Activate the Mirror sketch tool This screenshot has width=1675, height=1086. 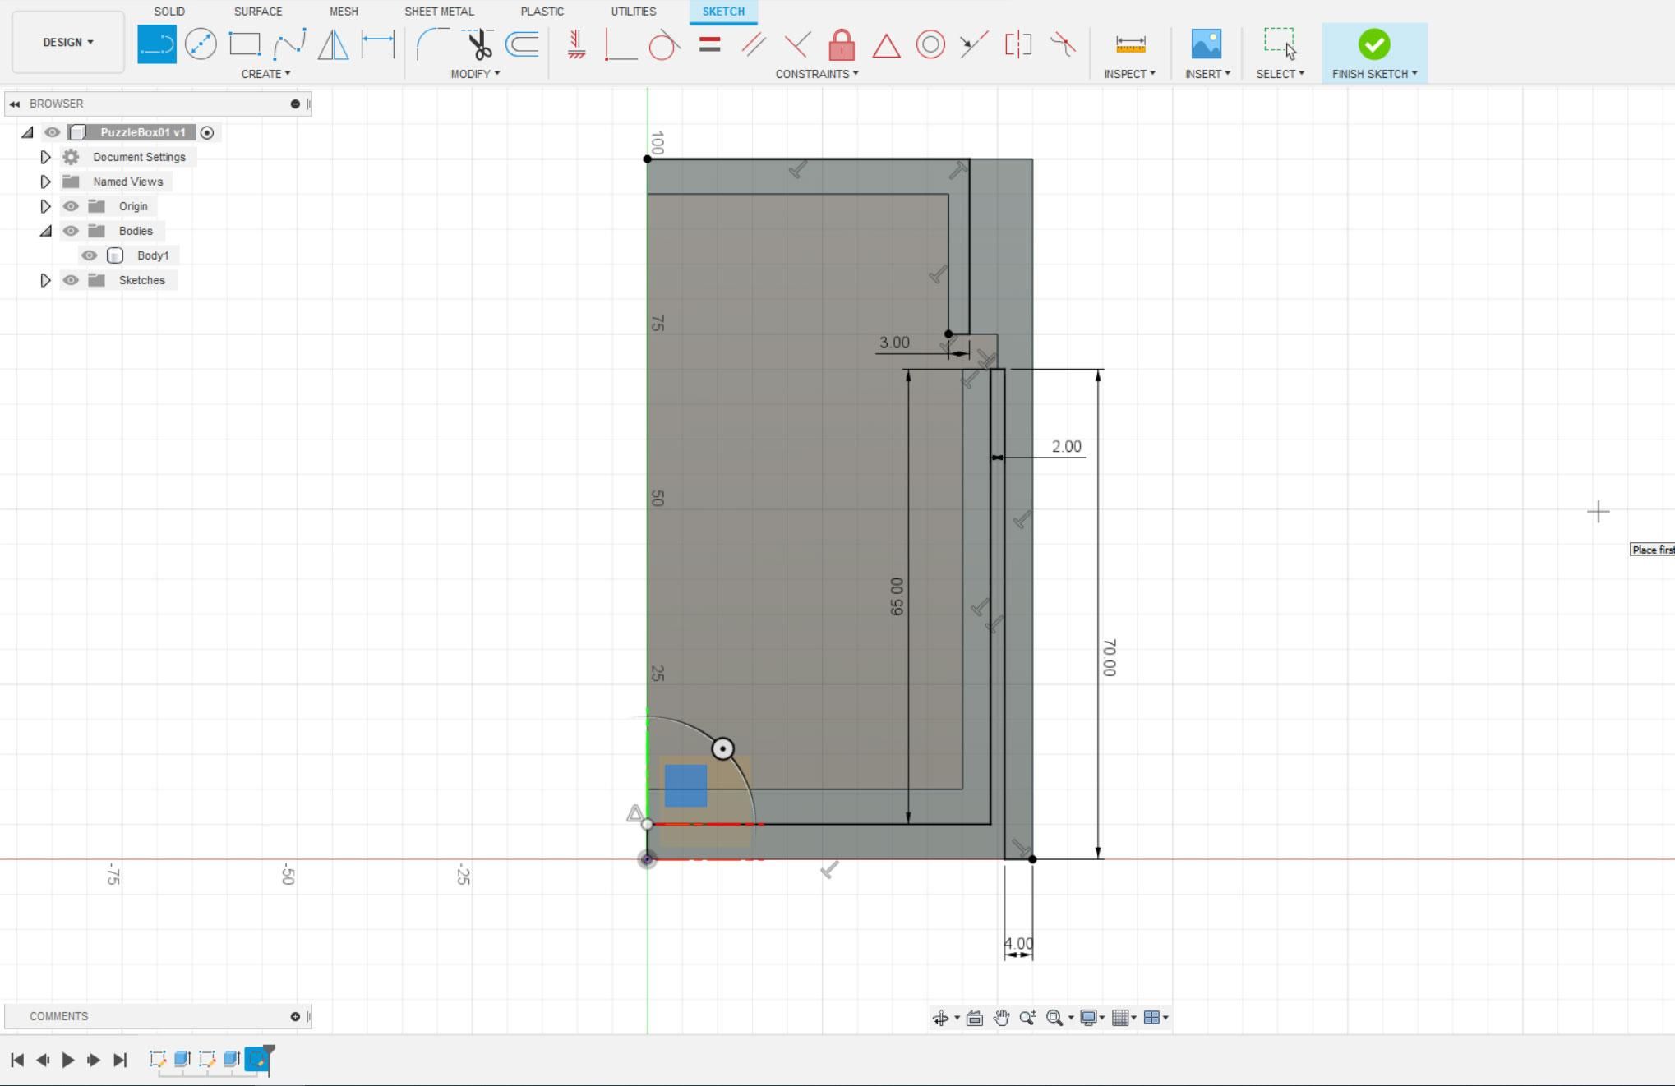click(333, 44)
